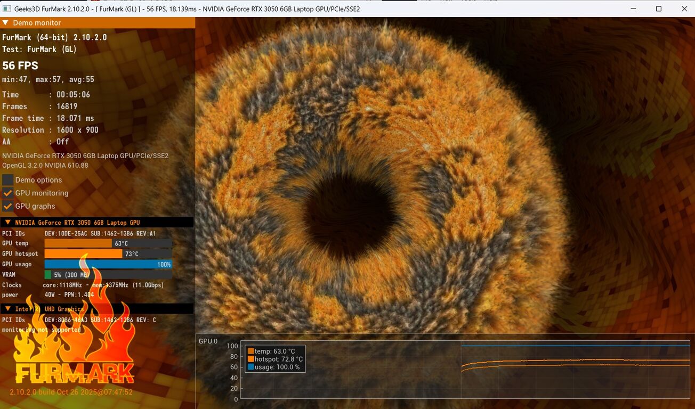Click the "GPU 0" graph label

[208, 341]
